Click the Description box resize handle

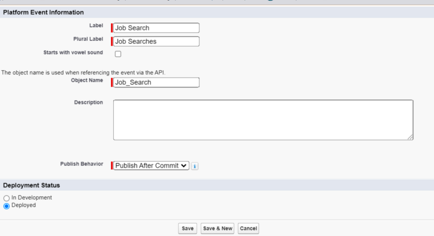click(x=410, y=137)
